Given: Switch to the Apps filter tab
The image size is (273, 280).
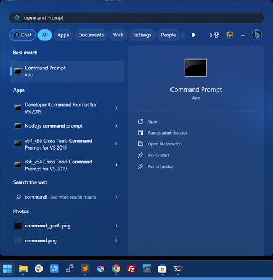Looking at the screenshot, I should [x=63, y=35].
